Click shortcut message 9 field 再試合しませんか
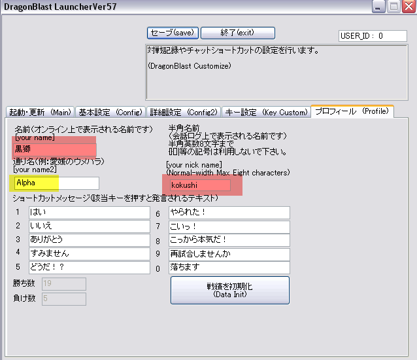 [x=229, y=254]
